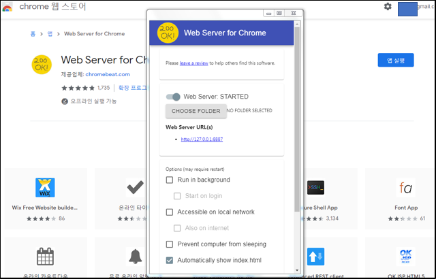Toggle the Web Server STARTED switch
Viewport: 436px width, 279px height.
tap(173, 97)
